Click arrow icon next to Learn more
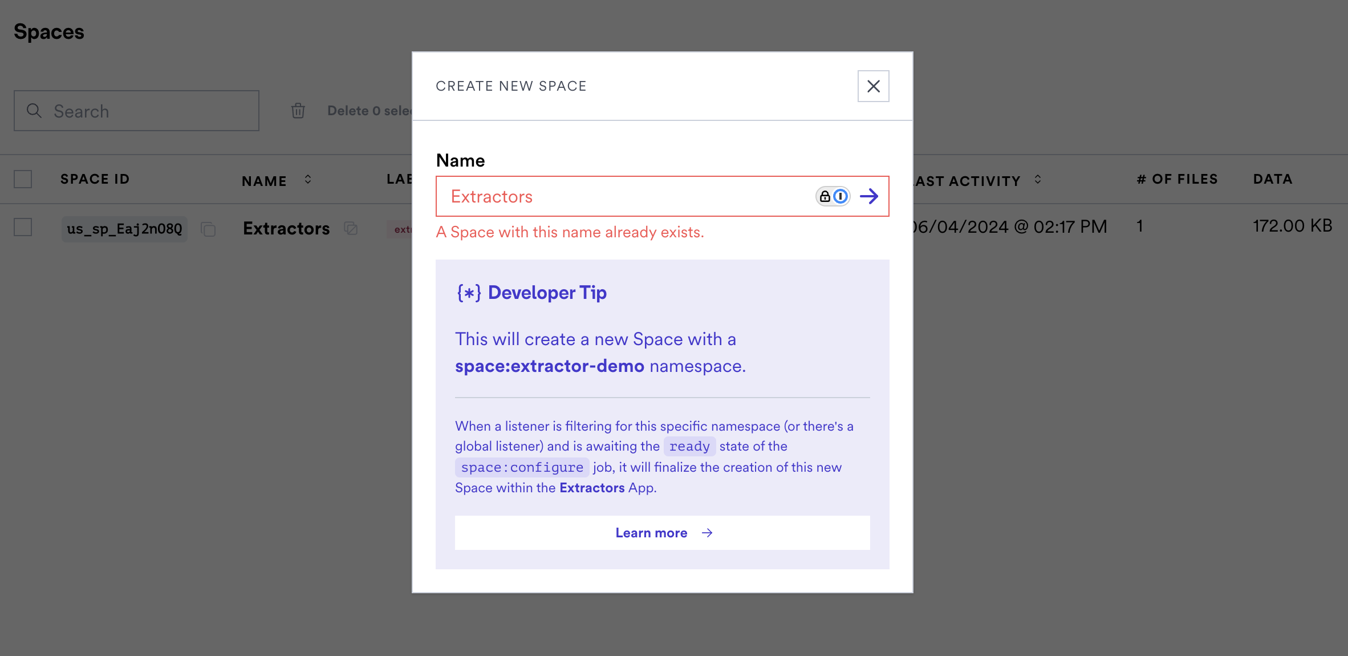The height and width of the screenshot is (656, 1348). click(x=707, y=533)
